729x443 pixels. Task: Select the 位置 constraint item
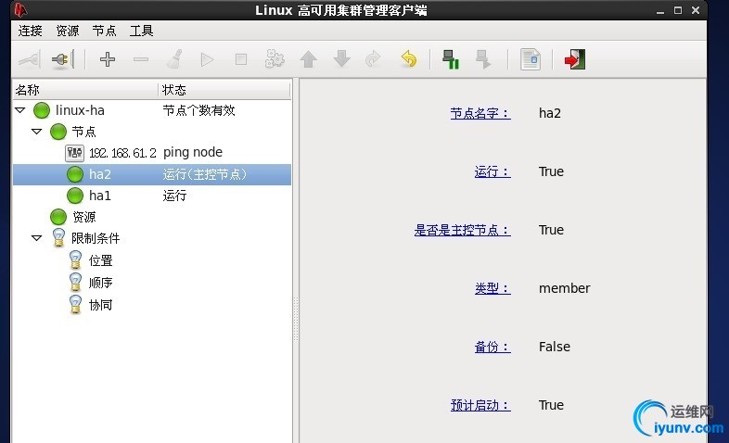[x=101, y=260]
